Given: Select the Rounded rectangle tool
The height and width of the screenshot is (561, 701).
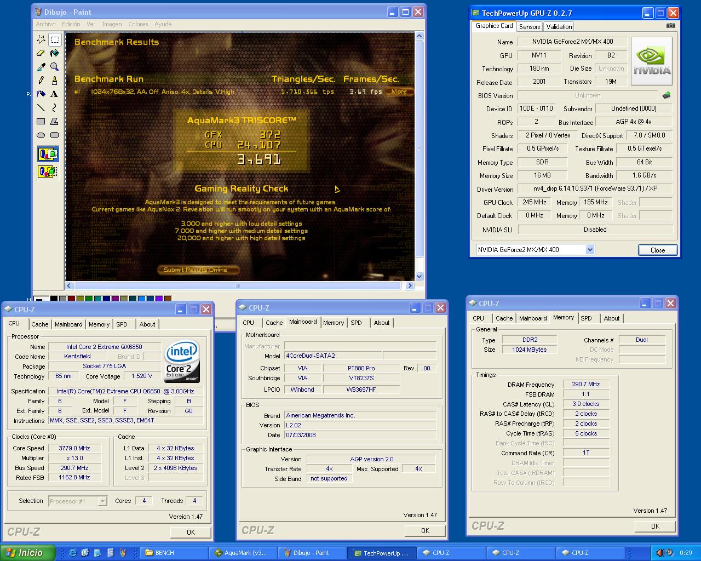Looking at the screenshot, I should click(x=55, y=135).
